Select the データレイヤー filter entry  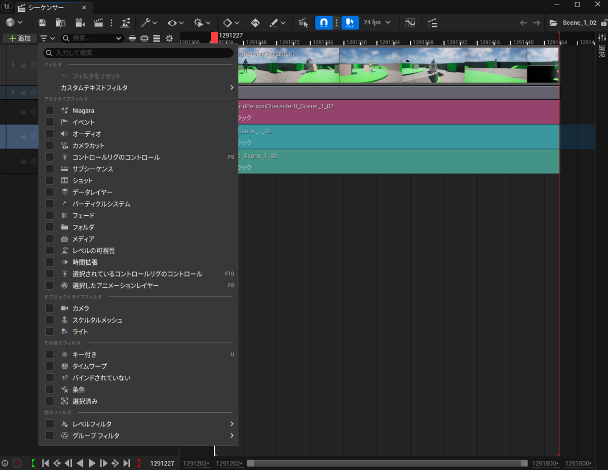click(x=138, y=192)
